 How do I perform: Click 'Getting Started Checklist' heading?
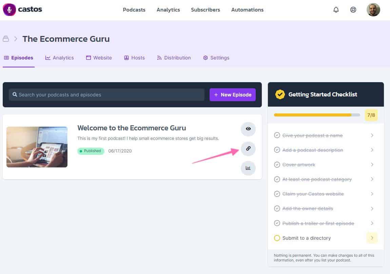pyautogui.click(x=323, y=94)
